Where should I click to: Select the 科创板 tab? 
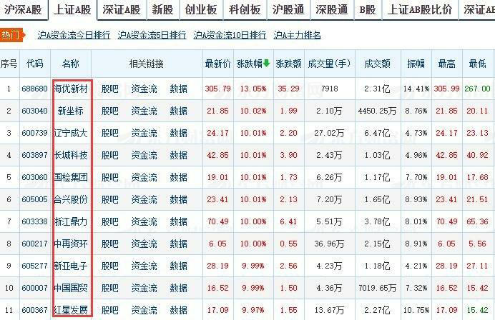245,9
